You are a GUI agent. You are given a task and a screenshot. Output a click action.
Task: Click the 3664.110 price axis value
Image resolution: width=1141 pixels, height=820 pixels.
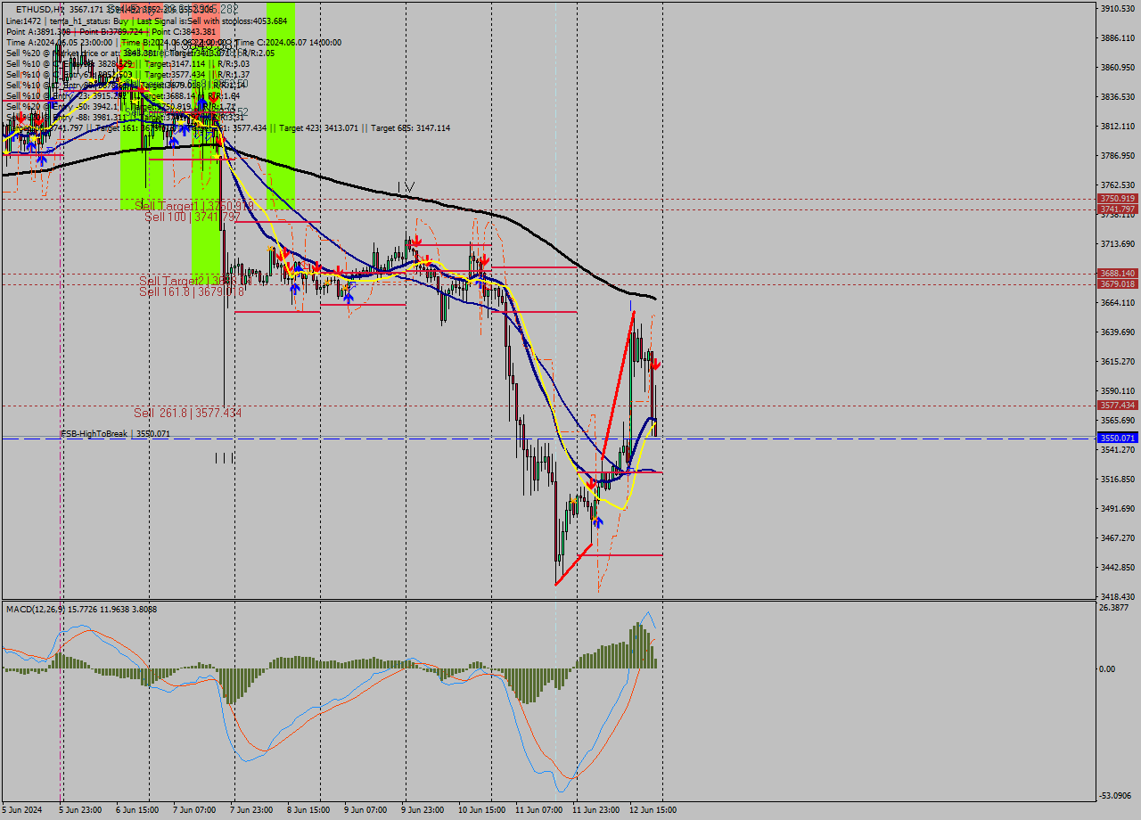tap(1118, 303)
